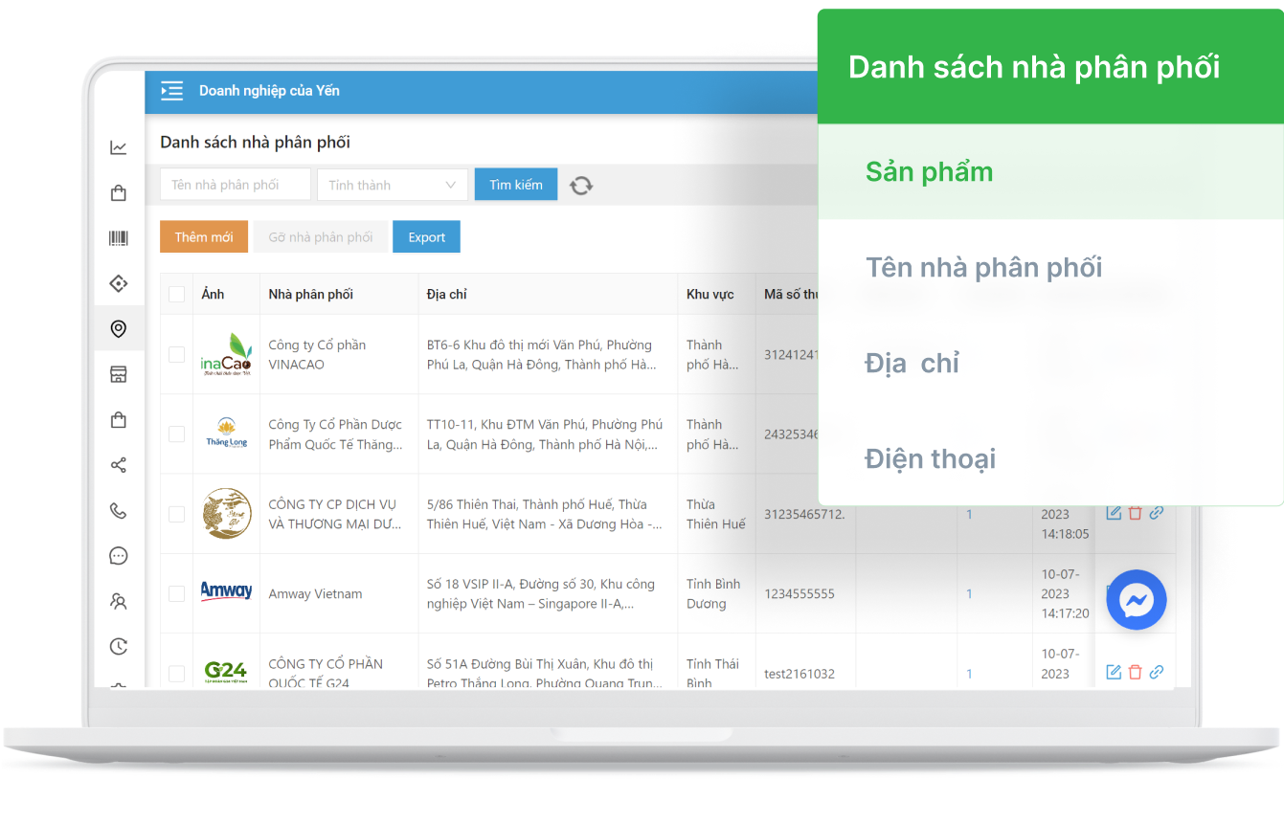Delete the G24 distributor row

click(1136, 672)
